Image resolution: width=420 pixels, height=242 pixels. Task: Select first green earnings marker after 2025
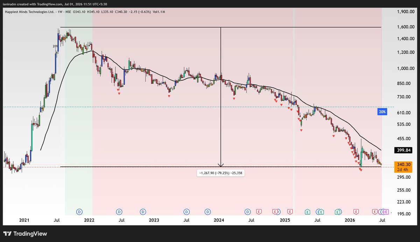click(x=307, y=212)
